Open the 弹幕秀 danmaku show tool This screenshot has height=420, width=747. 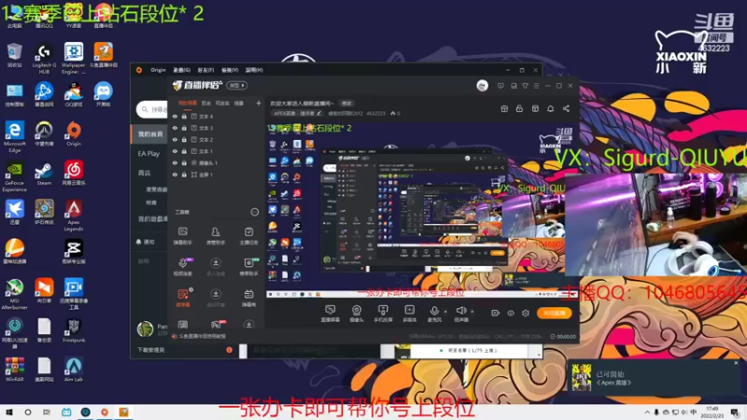pos(248,298)
